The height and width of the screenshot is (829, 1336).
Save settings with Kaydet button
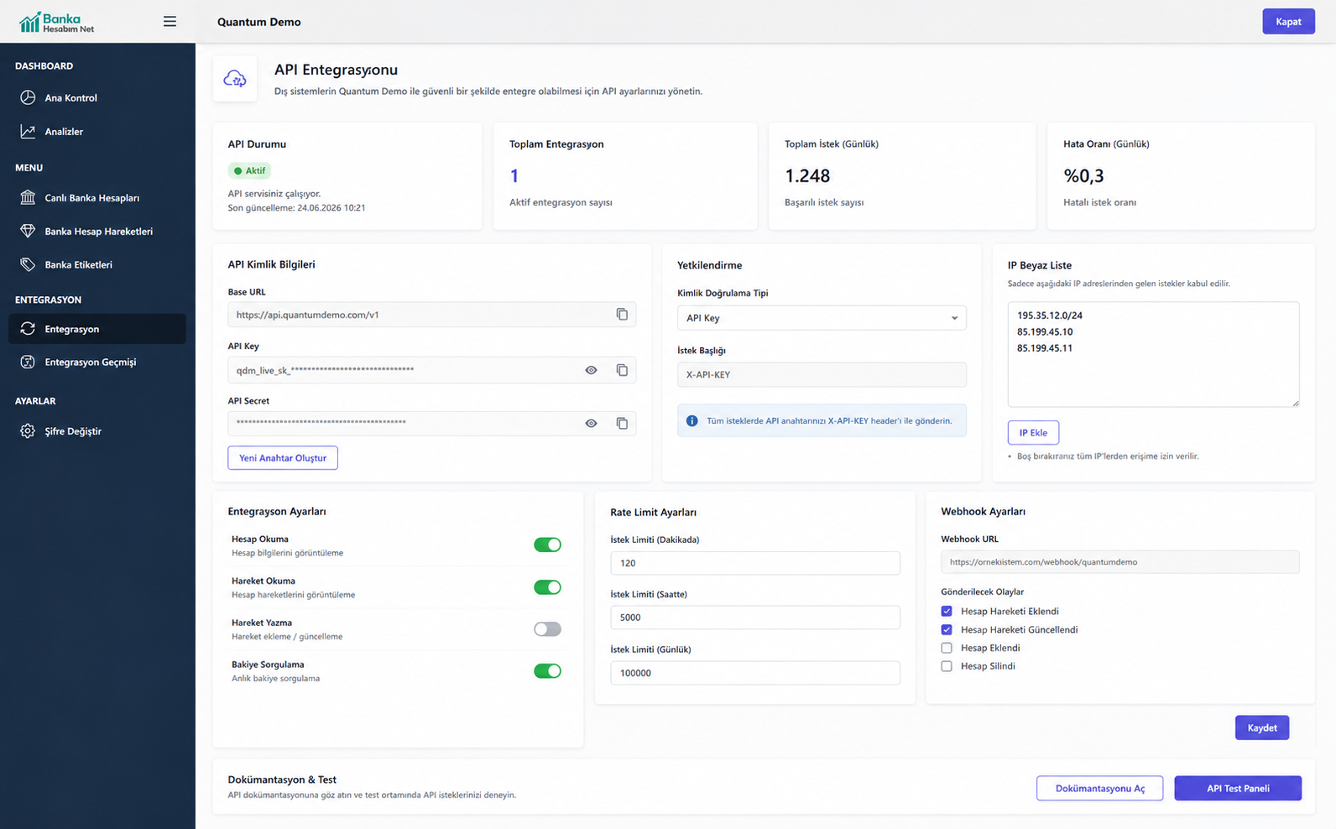coord(1262,727)
